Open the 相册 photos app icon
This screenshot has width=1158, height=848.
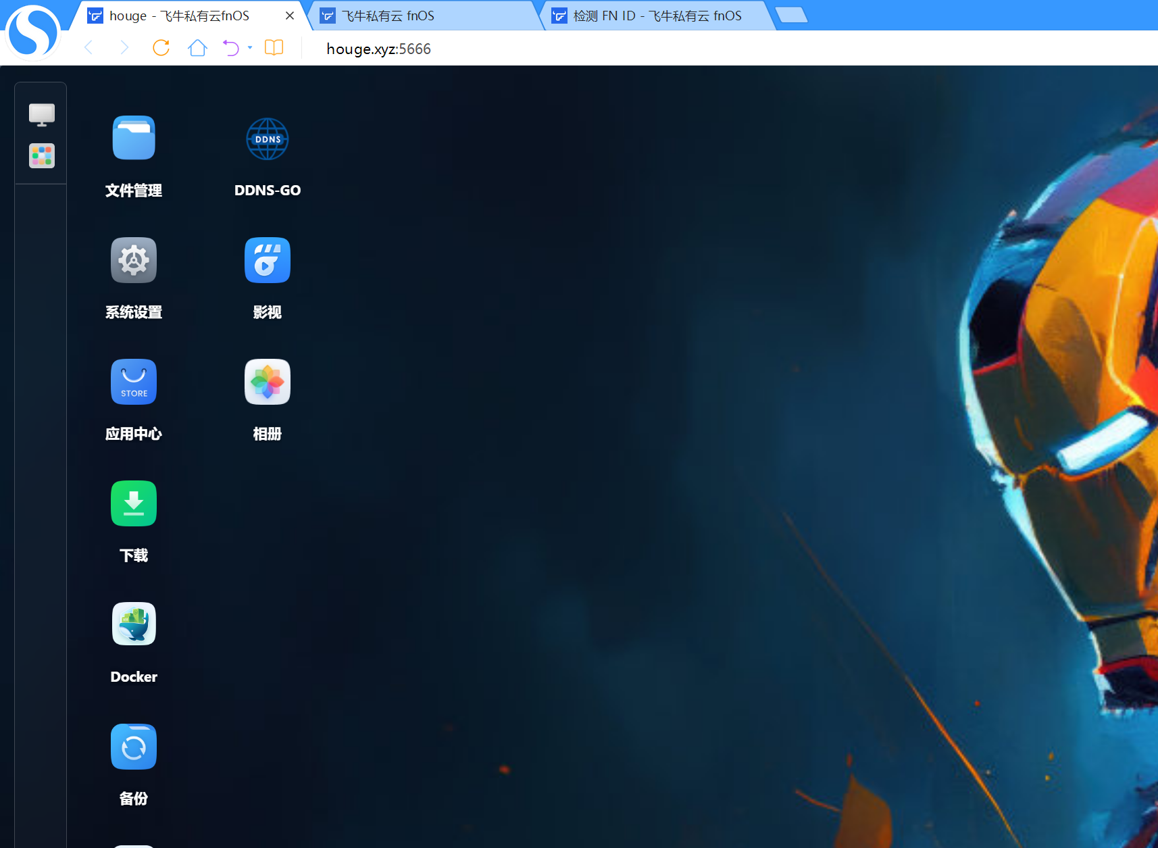tap(268, 382)
